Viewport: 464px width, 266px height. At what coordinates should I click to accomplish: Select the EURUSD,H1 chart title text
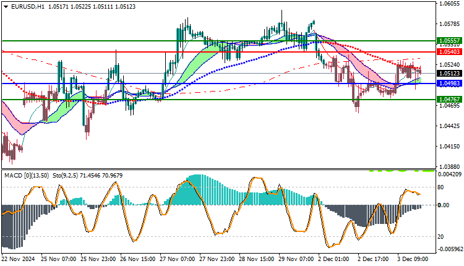click(x=28, y=7)
